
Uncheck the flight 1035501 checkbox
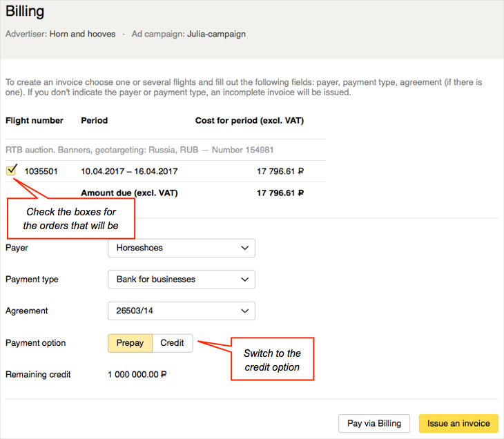(11, 170)
